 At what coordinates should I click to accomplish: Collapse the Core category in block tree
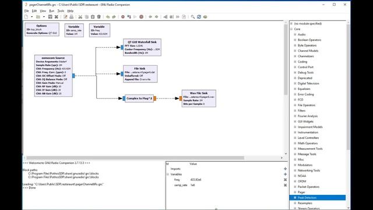point(291,29)
